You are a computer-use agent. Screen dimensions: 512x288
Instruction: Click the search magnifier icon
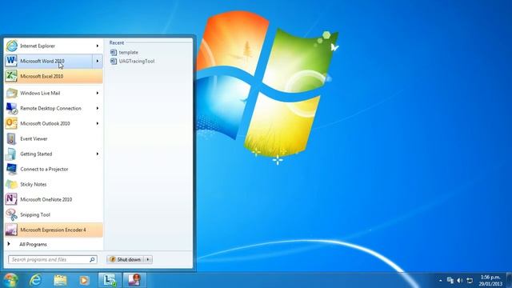[x=92, y=259]
